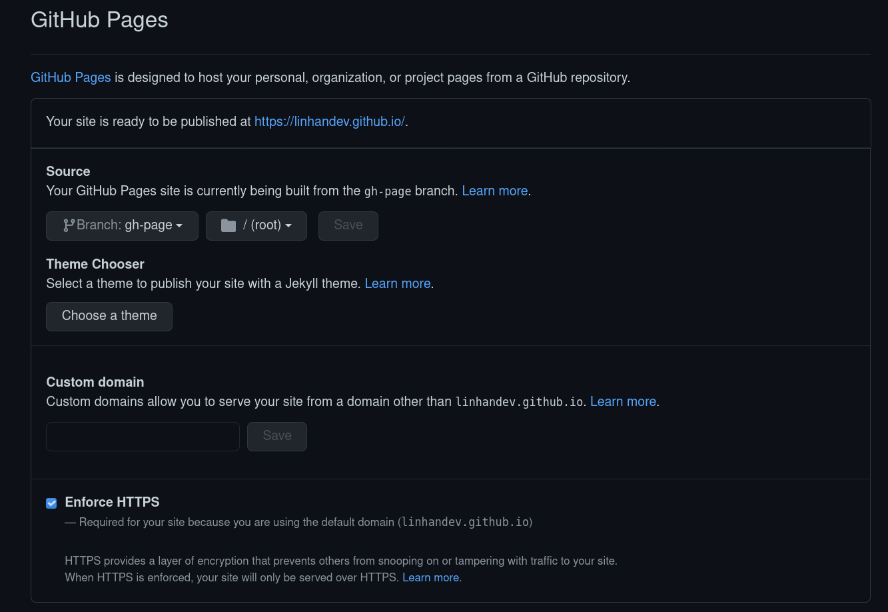The width and height of the screenshot is (888, 612).
Task: Open Learn more link about Jekyll themes
Action: tap(397, 283)
